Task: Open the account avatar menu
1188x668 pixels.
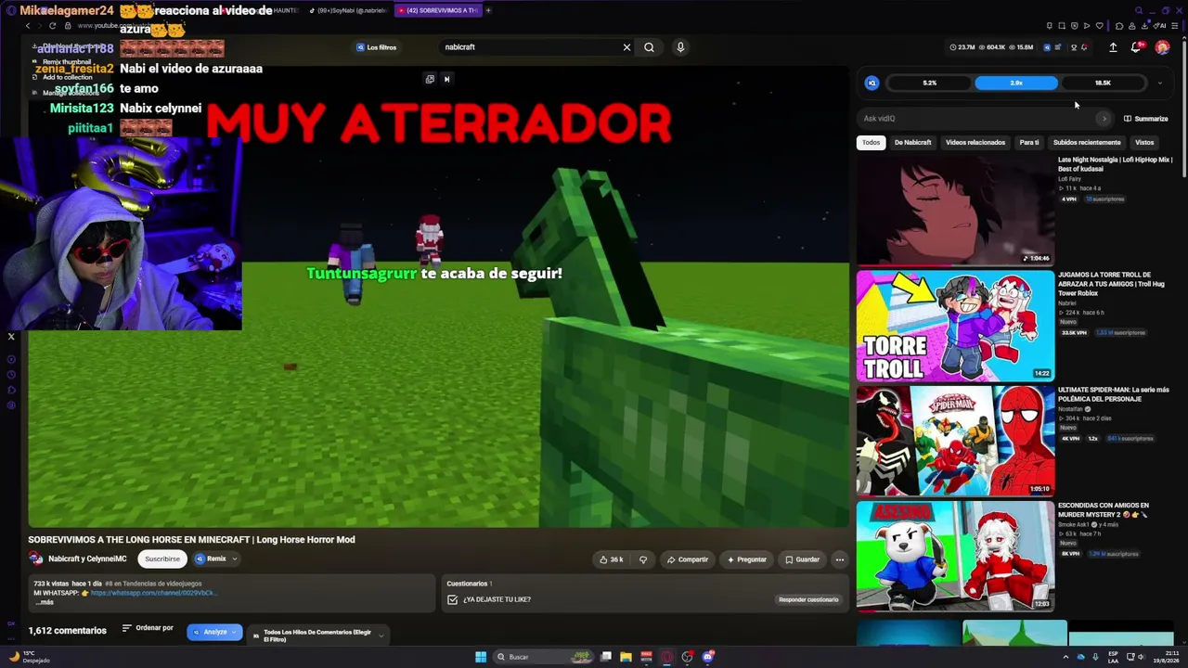Action: click(1162, 47)
